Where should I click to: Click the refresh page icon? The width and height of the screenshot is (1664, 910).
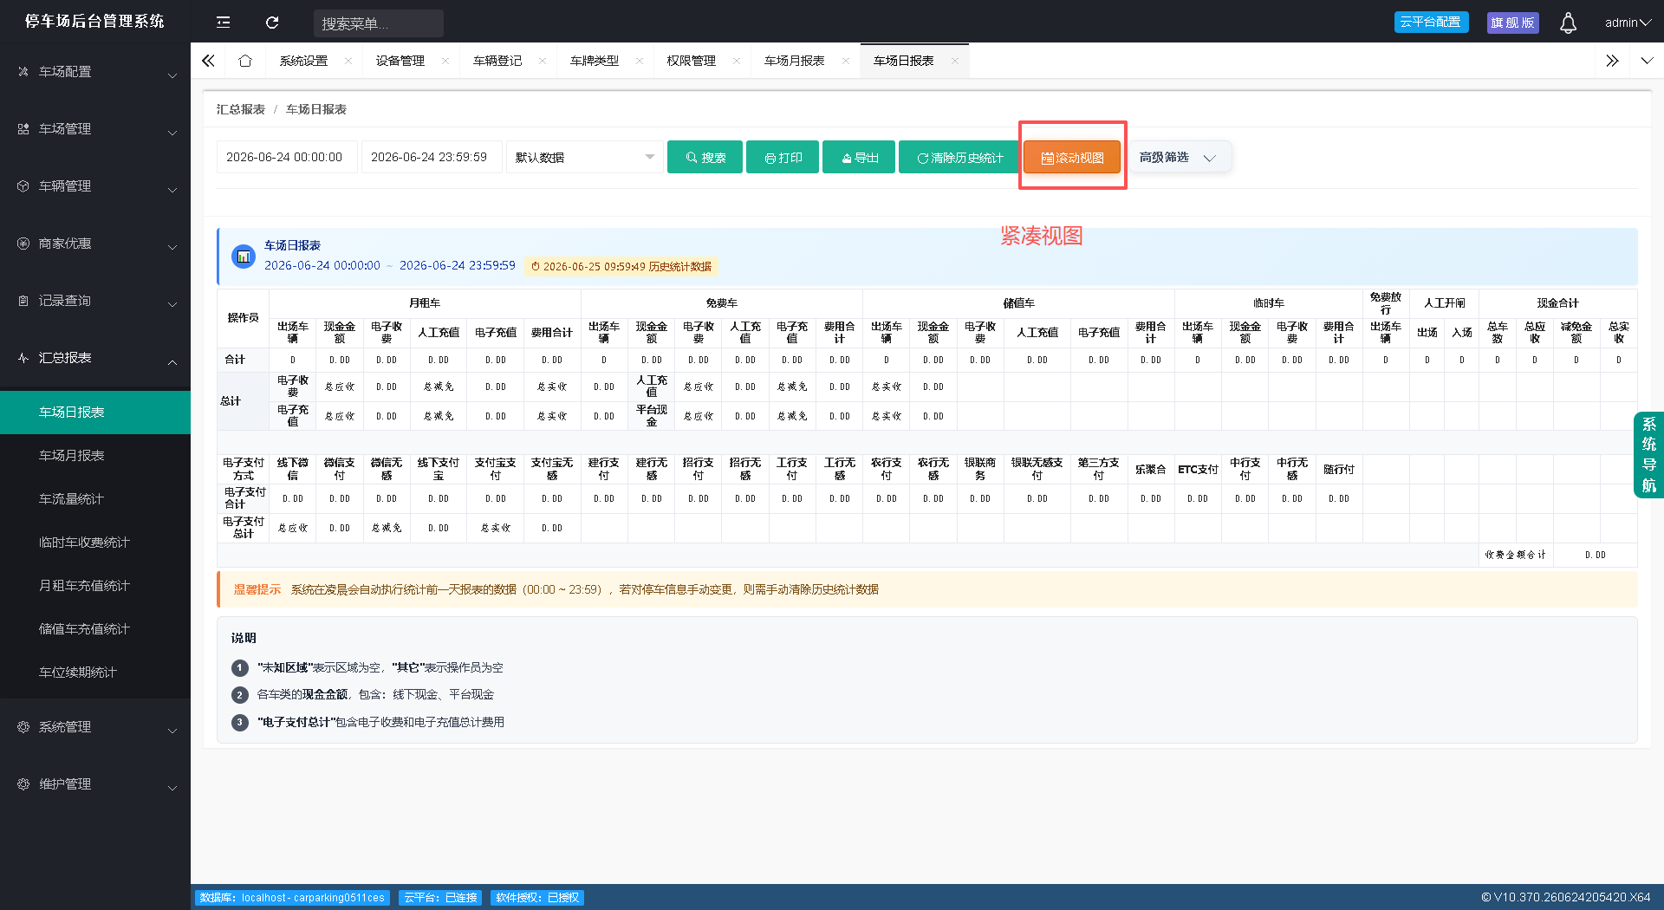[x=272, y=23]
